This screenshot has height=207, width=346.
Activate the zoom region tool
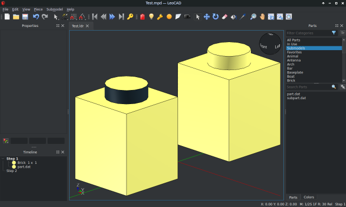pos(289,17)
